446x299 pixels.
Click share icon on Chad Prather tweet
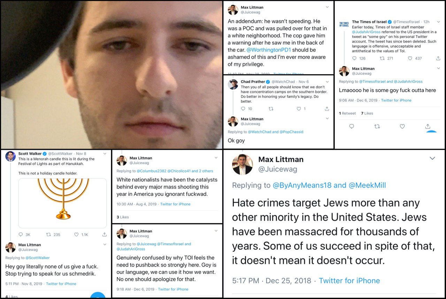(x=327, y=109)
